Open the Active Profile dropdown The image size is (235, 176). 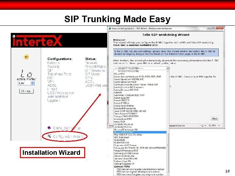(26, 83)
